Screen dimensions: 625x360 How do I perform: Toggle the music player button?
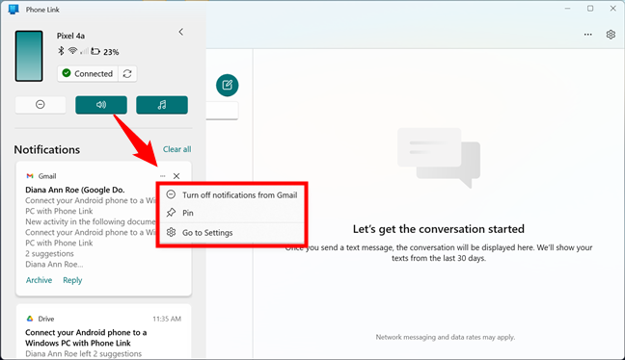coord(162,105)
